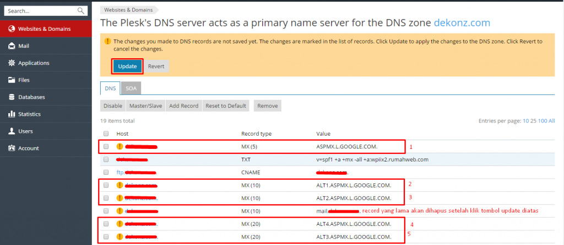The height and width of the screenshot is (245, 564).
Task: Click warning icon on ALT3.ASPMX row
Action: [x=120, y=237]
